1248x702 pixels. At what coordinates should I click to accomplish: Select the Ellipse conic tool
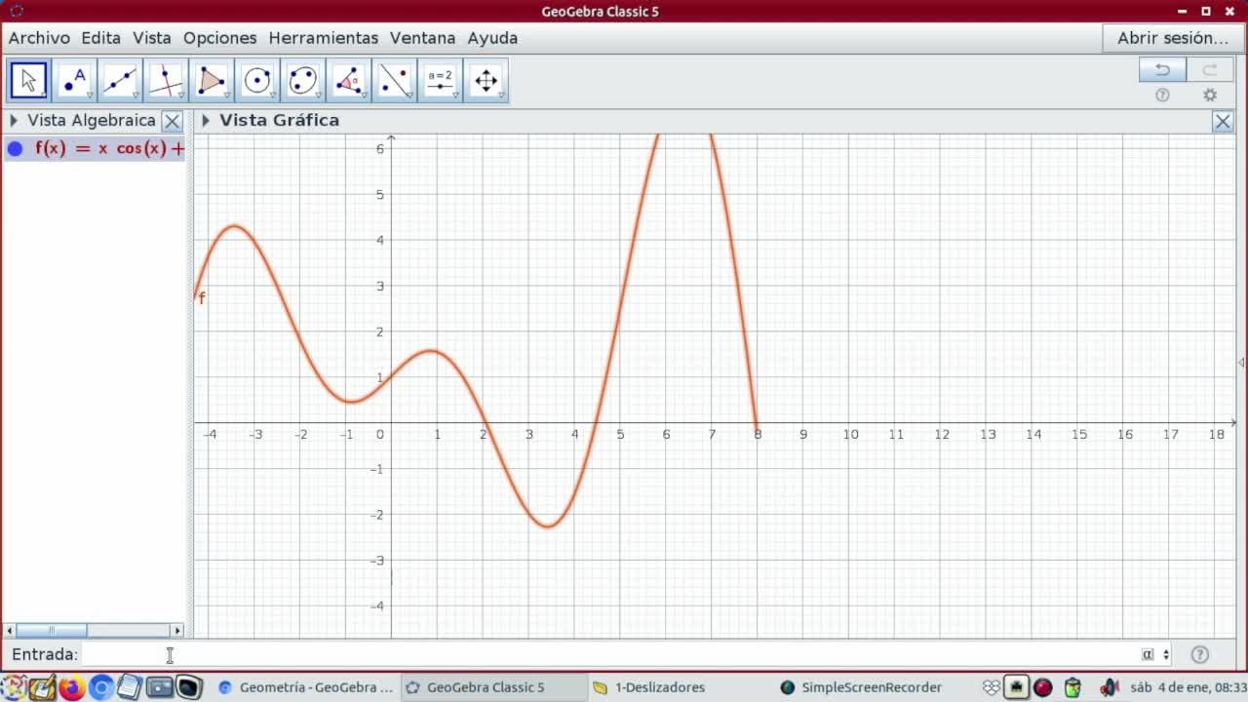[x=303, y=81]
